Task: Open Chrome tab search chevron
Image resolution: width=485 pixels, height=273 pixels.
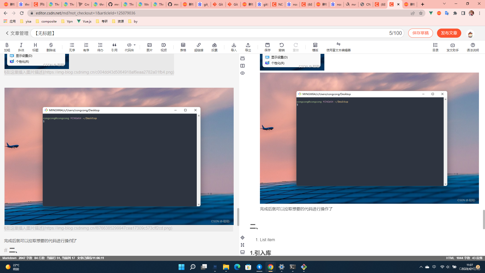Action: coord(444,4)
